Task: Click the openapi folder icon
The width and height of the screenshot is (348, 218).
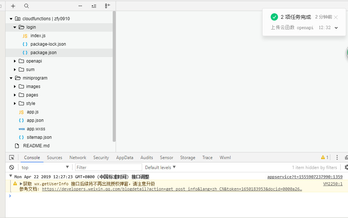Action: [x=21, y=61]
